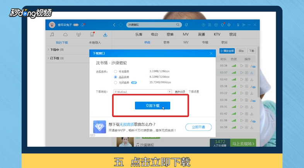The image size is (304, 168).
Task: Switch to the top-bar 歌单 main tab
Action: point(170,34)
